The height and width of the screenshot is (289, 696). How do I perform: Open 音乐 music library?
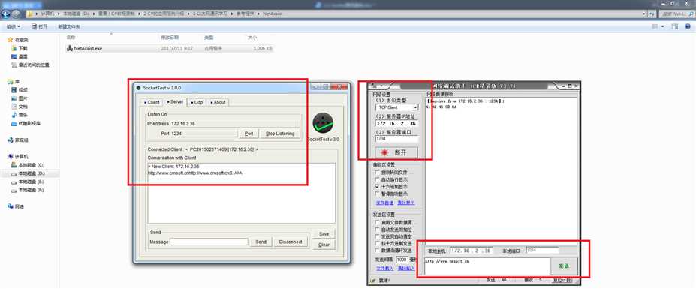click(20, 115)
